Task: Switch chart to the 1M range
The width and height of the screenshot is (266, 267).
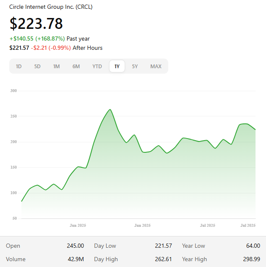Action: (x=56, y=66)
